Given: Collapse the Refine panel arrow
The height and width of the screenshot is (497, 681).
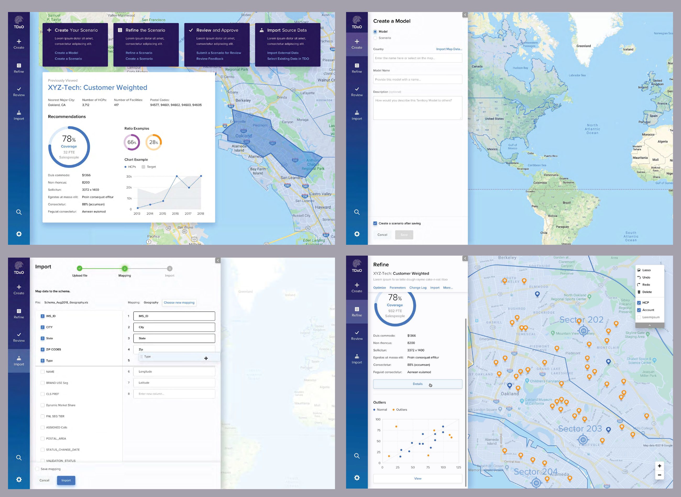Looking at the screenshot, I should pyautogui.click(x=465, y=258).
